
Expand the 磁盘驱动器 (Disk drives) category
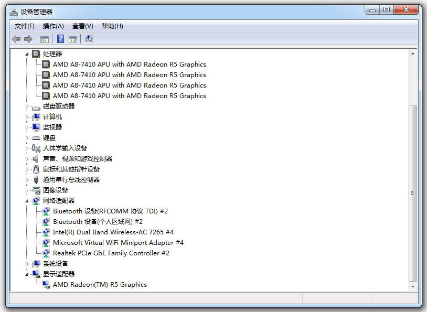[x=27, y=106]
